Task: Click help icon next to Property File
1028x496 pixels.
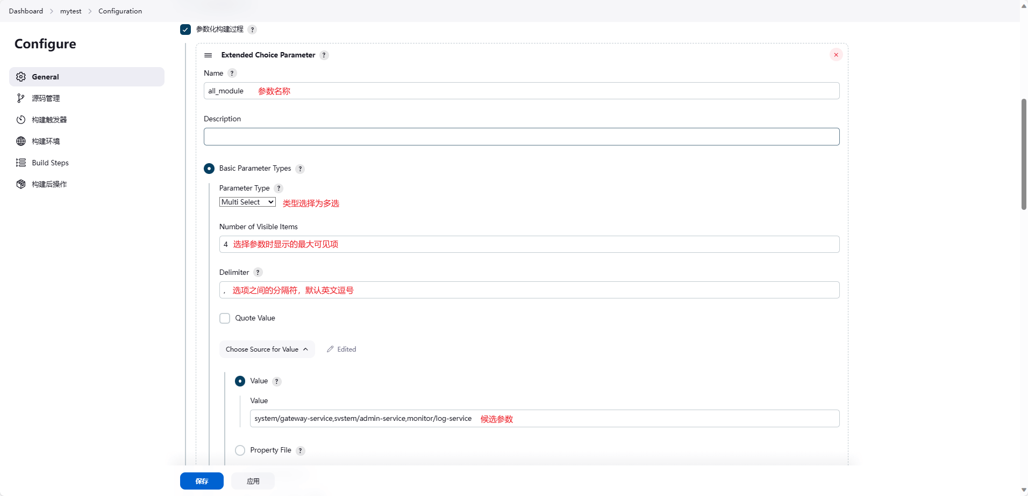Action: [x=301, y=451]
